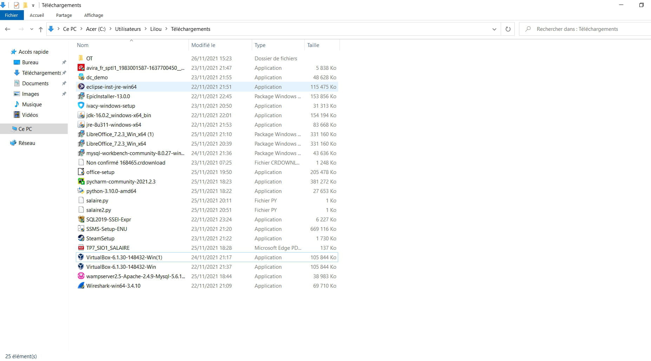Select Réseau in navigation pane

[x=27, y=143]
